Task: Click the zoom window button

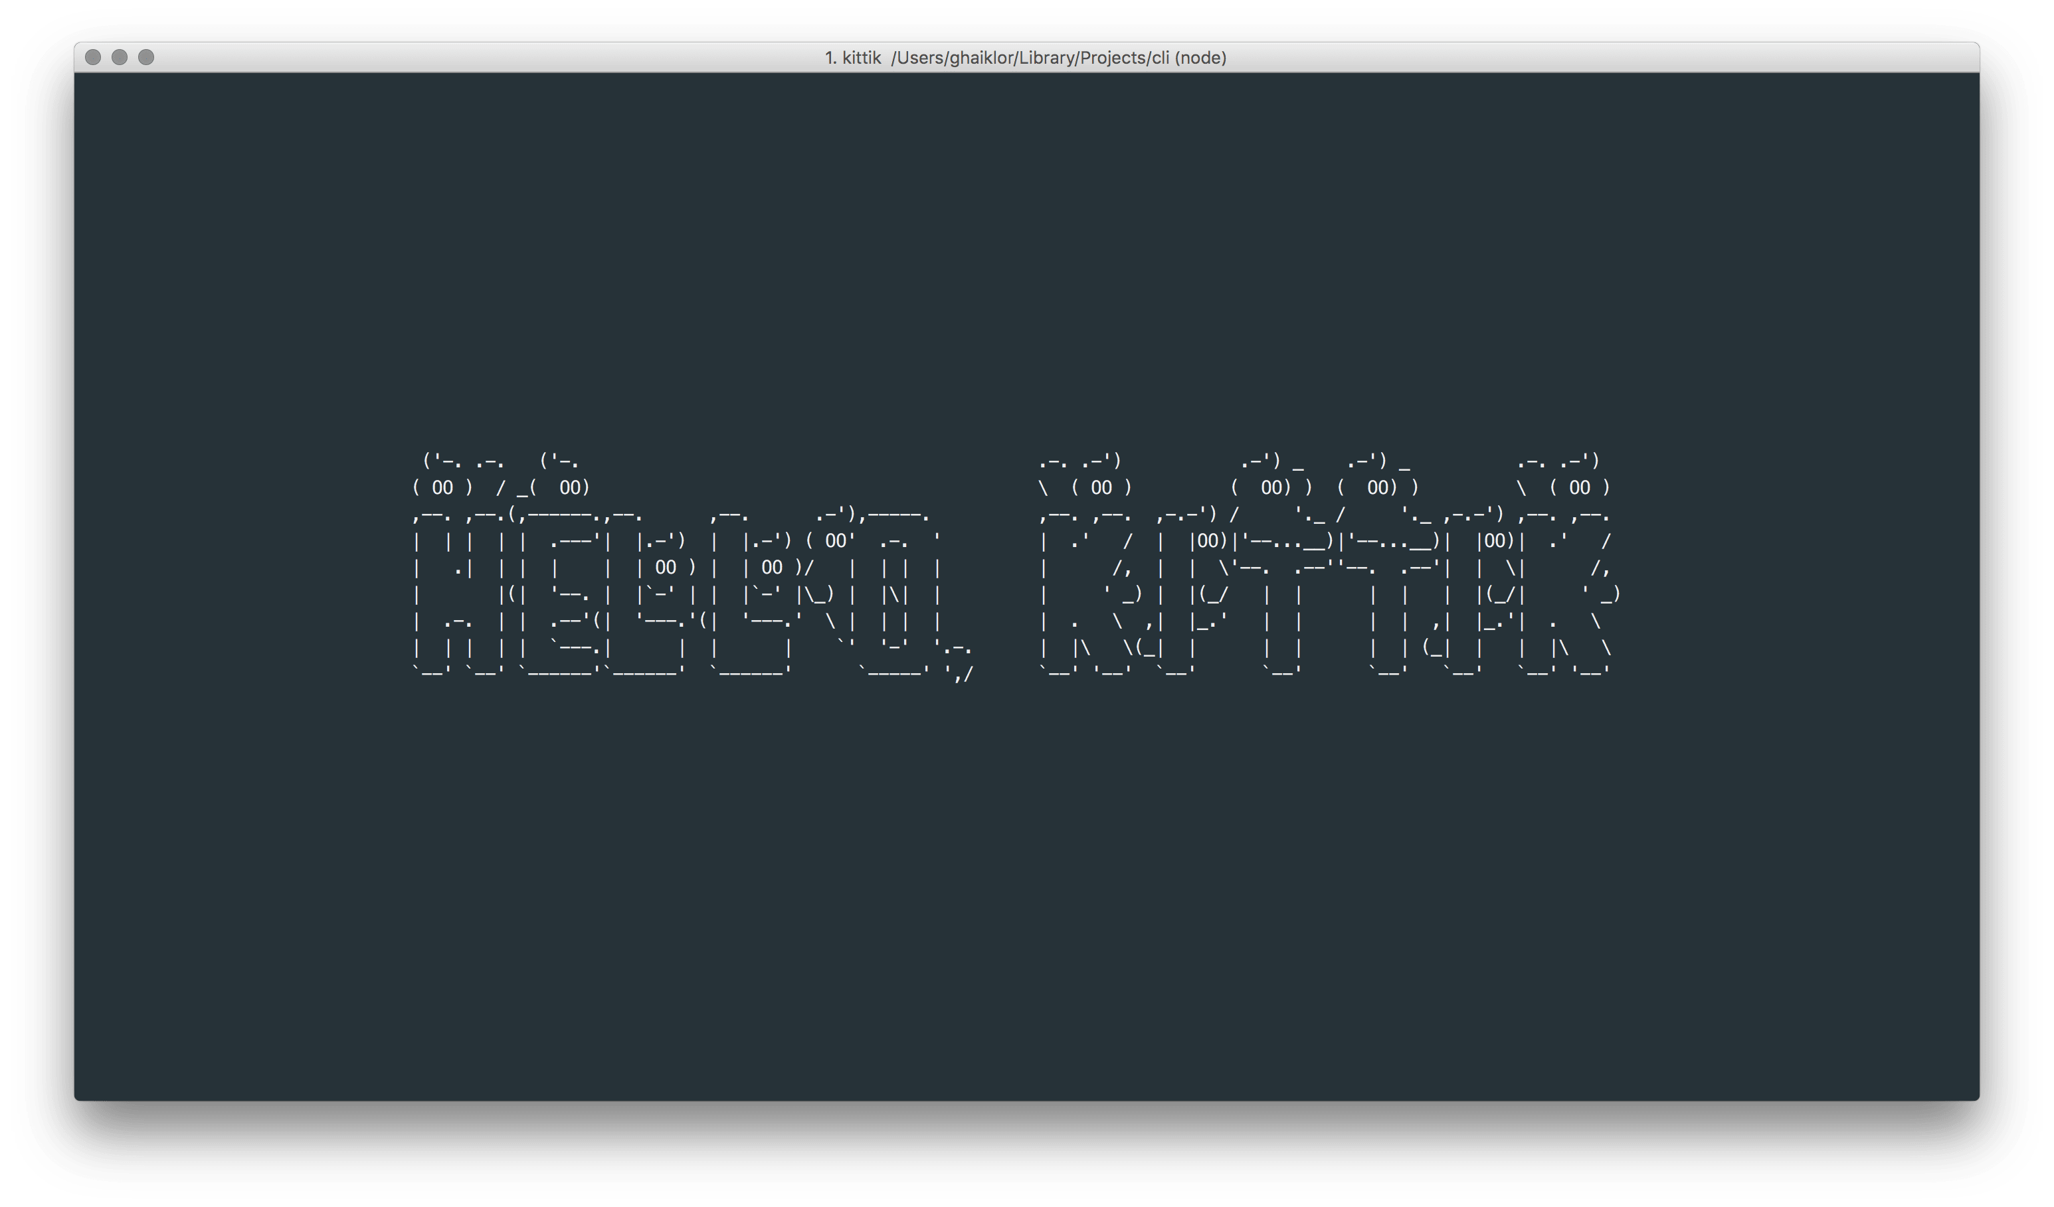Action: (x=146, y=57)
